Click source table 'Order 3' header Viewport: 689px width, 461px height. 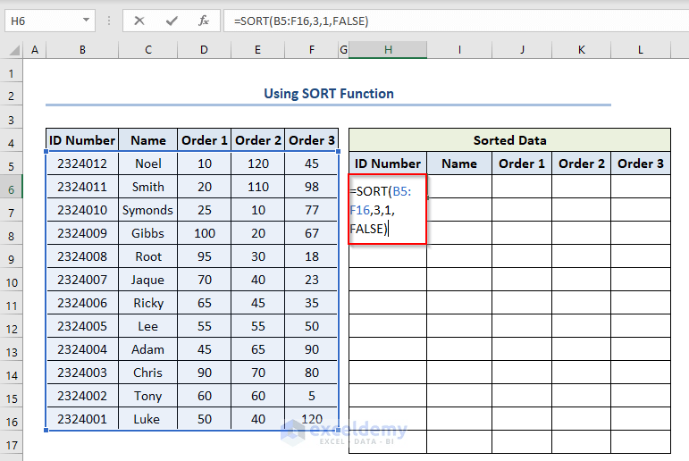(312, 140)
